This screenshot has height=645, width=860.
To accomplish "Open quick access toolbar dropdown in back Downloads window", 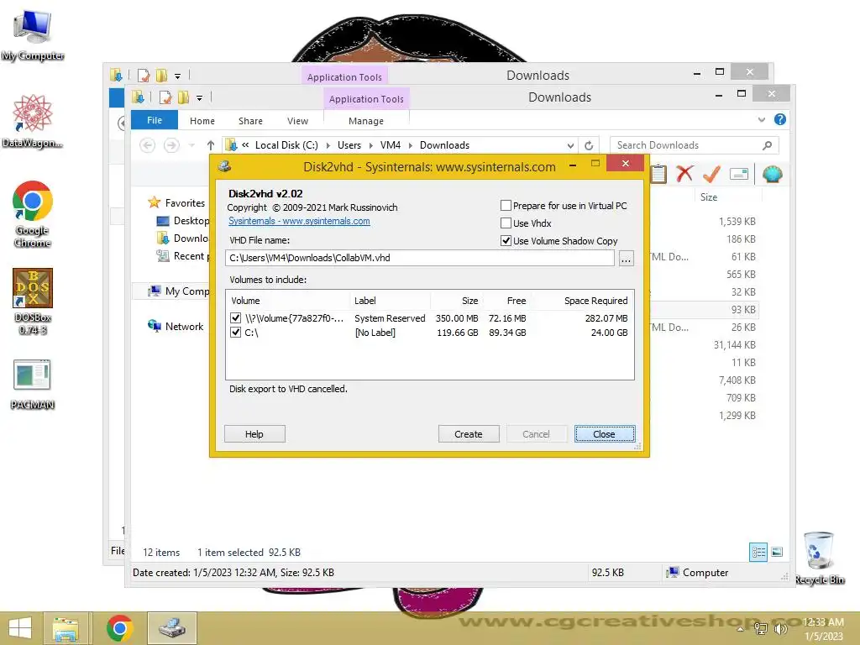I will [x=178, y=76].
